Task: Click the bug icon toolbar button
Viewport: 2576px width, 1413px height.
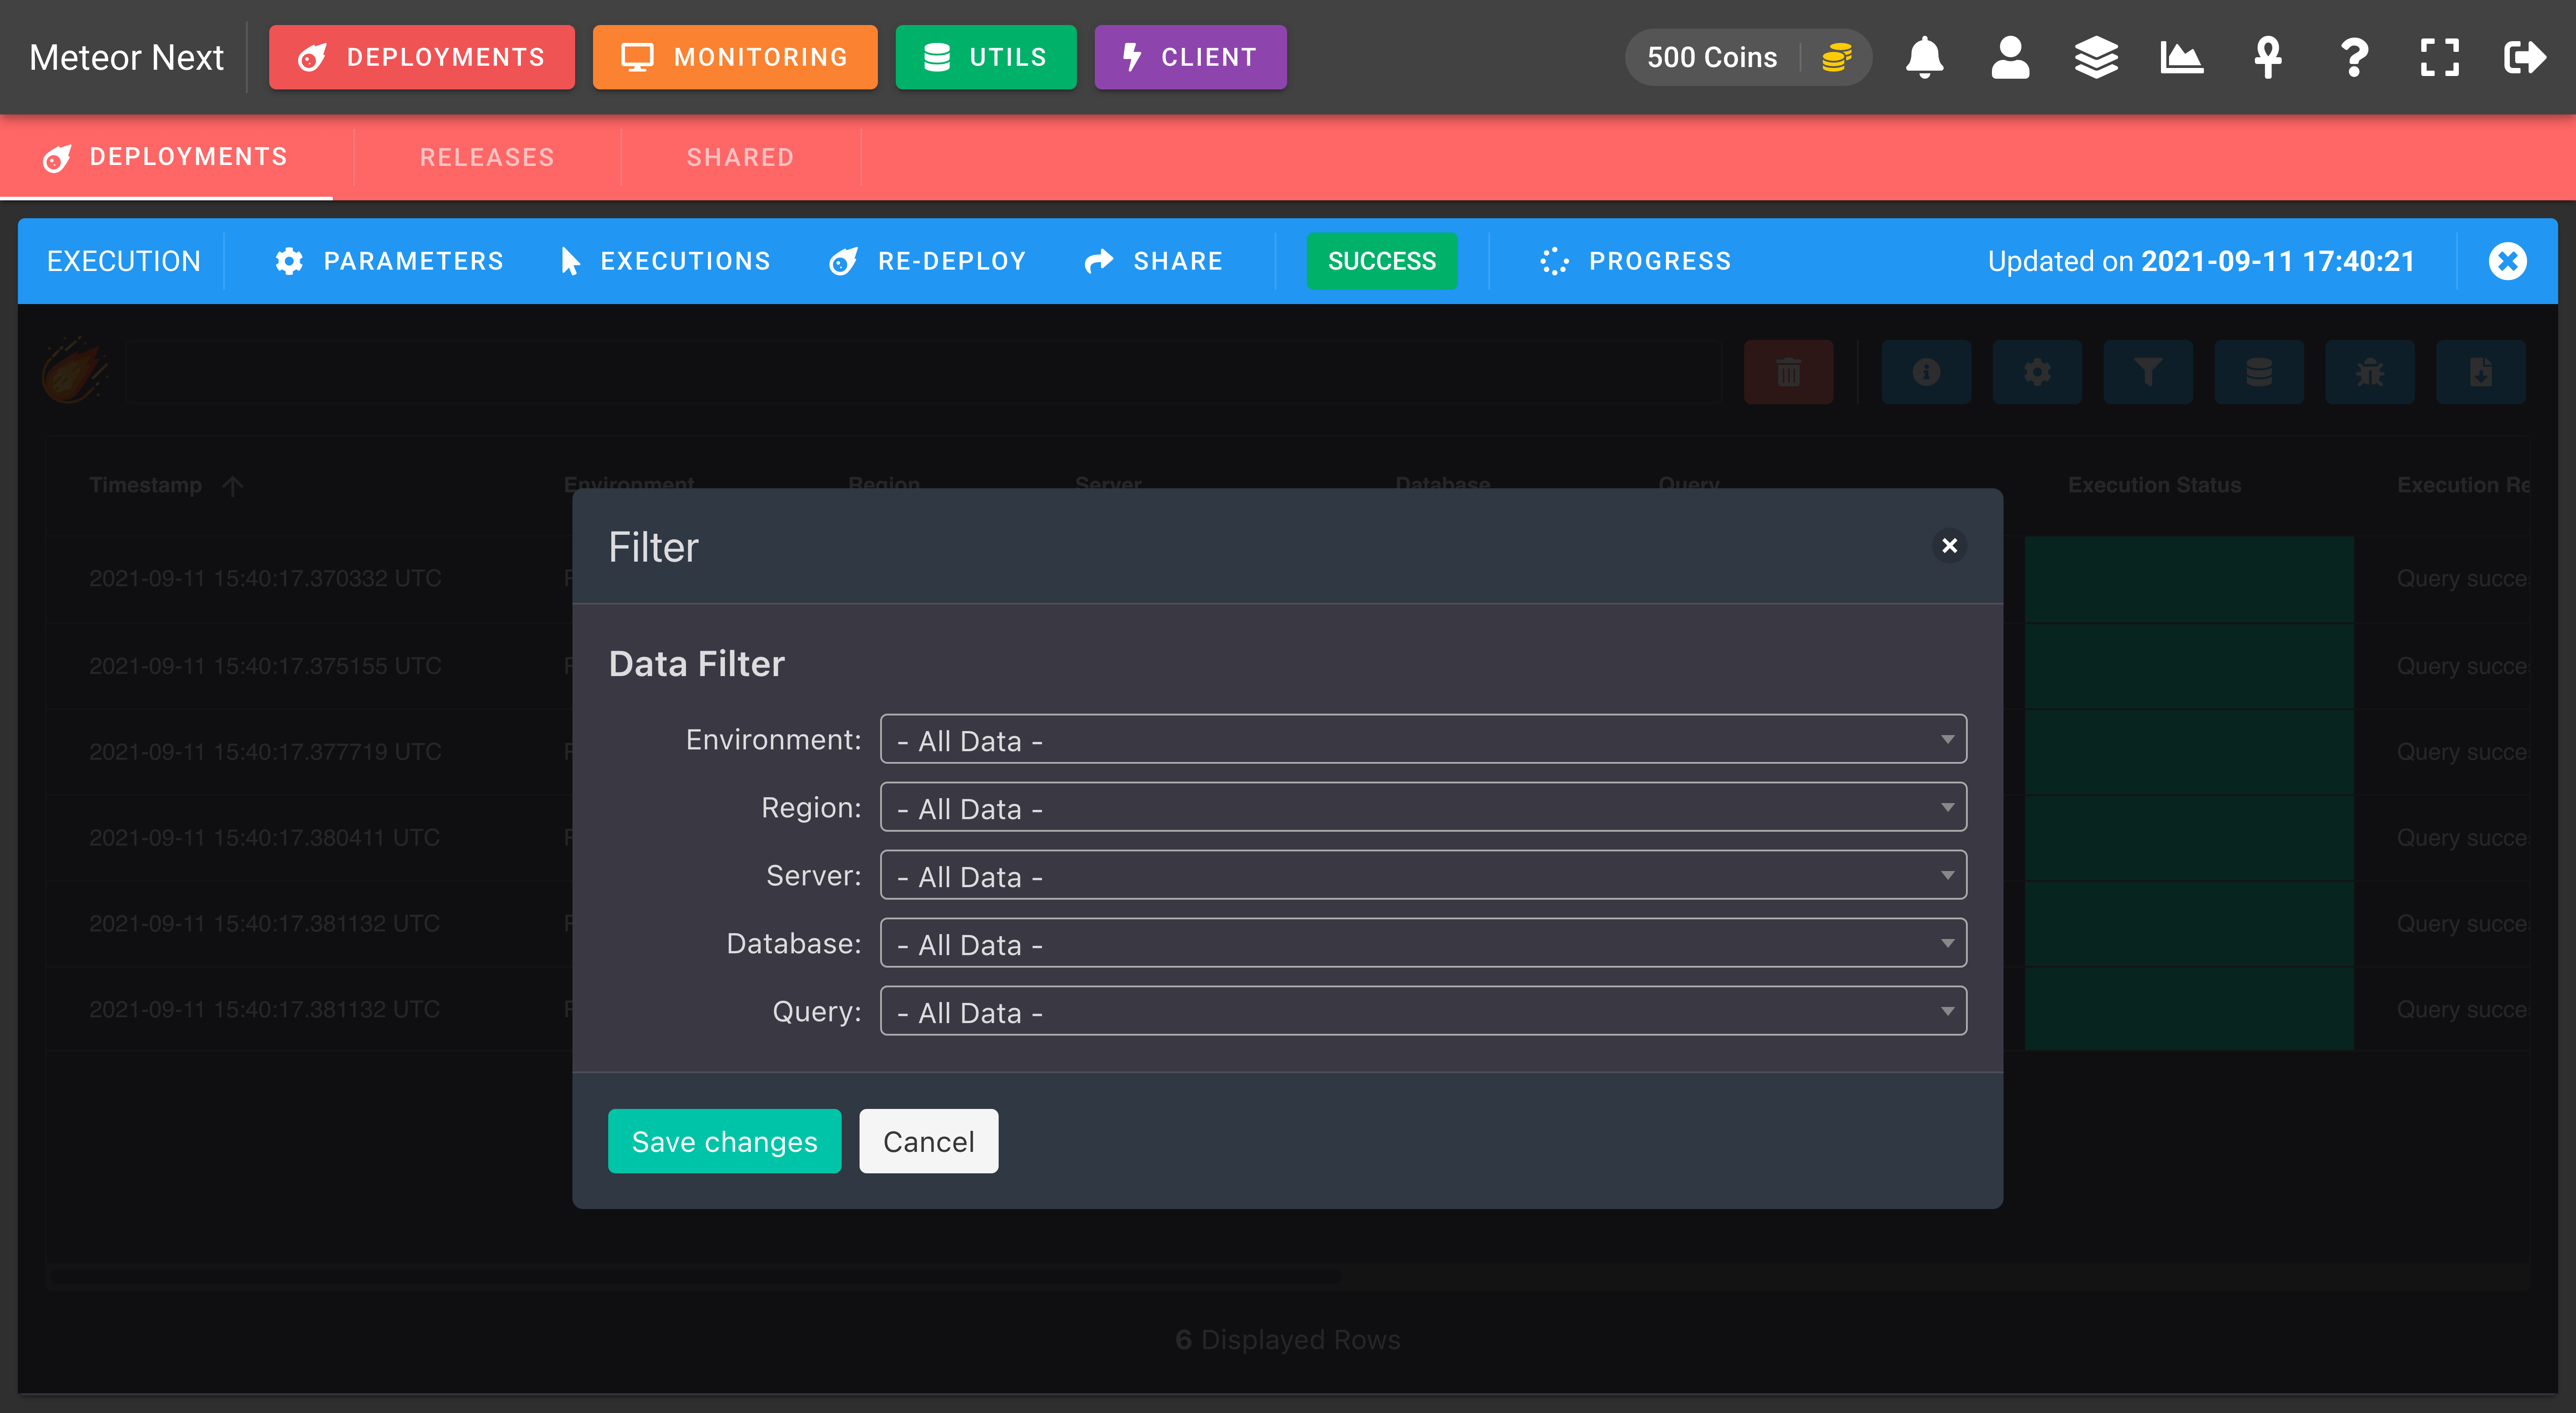Action: (x=2370, y=372)
